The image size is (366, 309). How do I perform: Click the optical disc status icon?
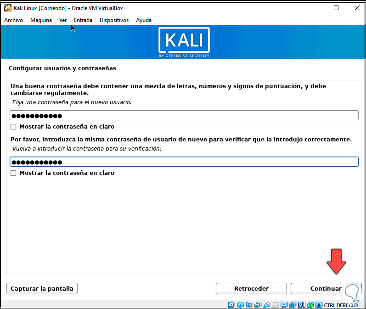coord(240,304)
